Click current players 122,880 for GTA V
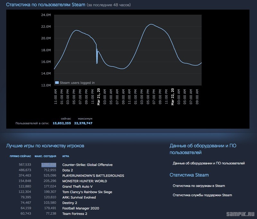 click(x=25, y=186)
